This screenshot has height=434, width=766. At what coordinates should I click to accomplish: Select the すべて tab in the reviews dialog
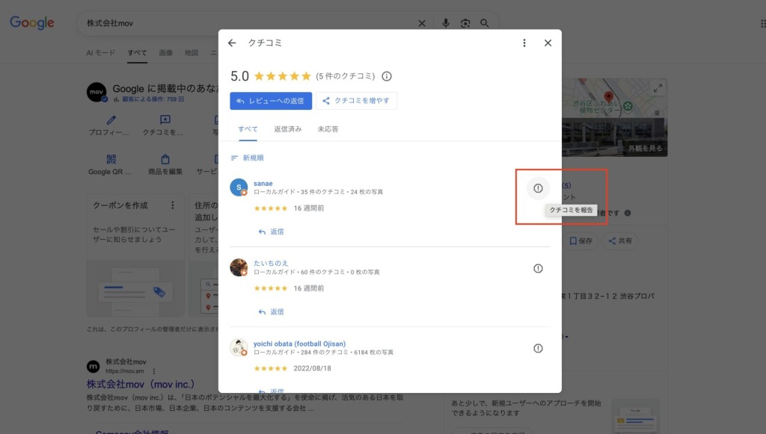[x=248, y=129]
